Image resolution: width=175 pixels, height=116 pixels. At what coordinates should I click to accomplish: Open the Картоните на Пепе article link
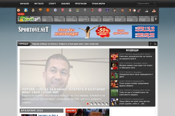click(x=48, y=115)
